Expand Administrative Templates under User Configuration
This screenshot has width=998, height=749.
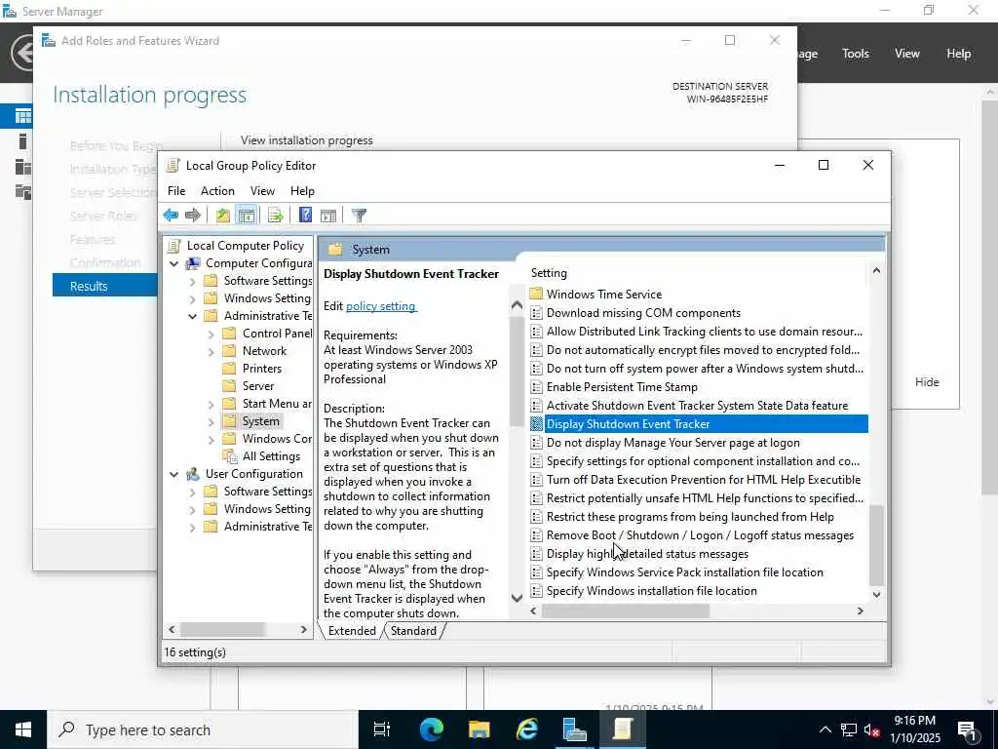192,527
